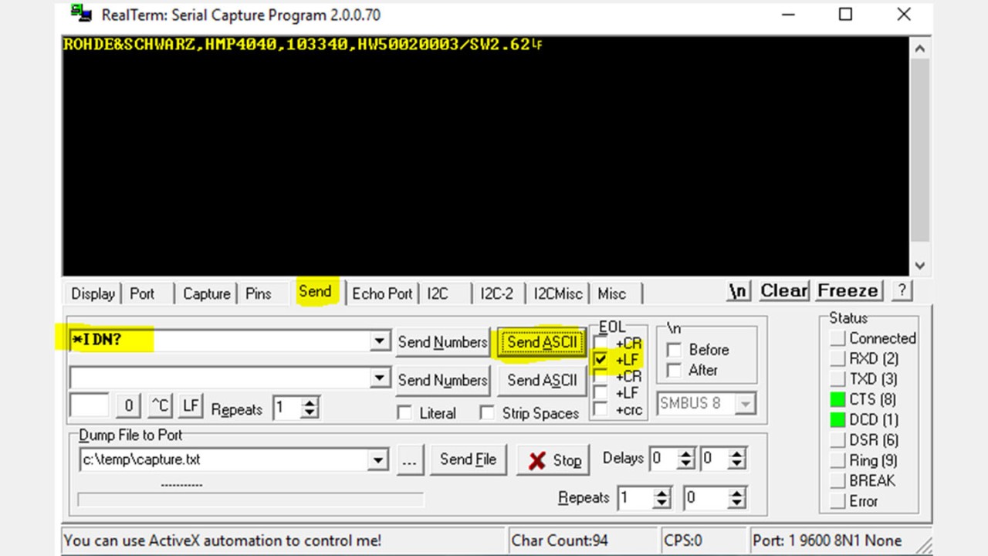Viewport: 988px width, 556px height.
Task: Click the dump file path field
Action: pos(224,459)
